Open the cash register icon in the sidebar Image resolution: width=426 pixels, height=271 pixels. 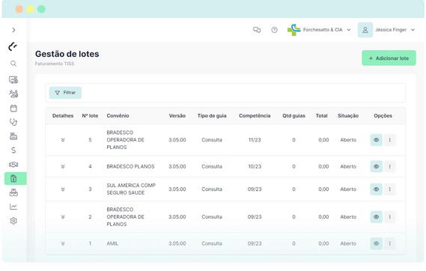click(x=13, y=136)
